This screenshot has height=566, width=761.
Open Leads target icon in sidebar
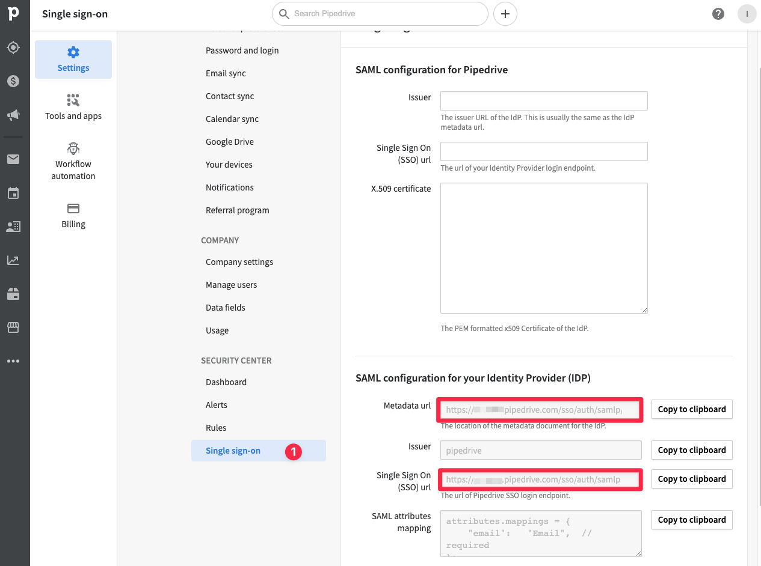[13, 47]
